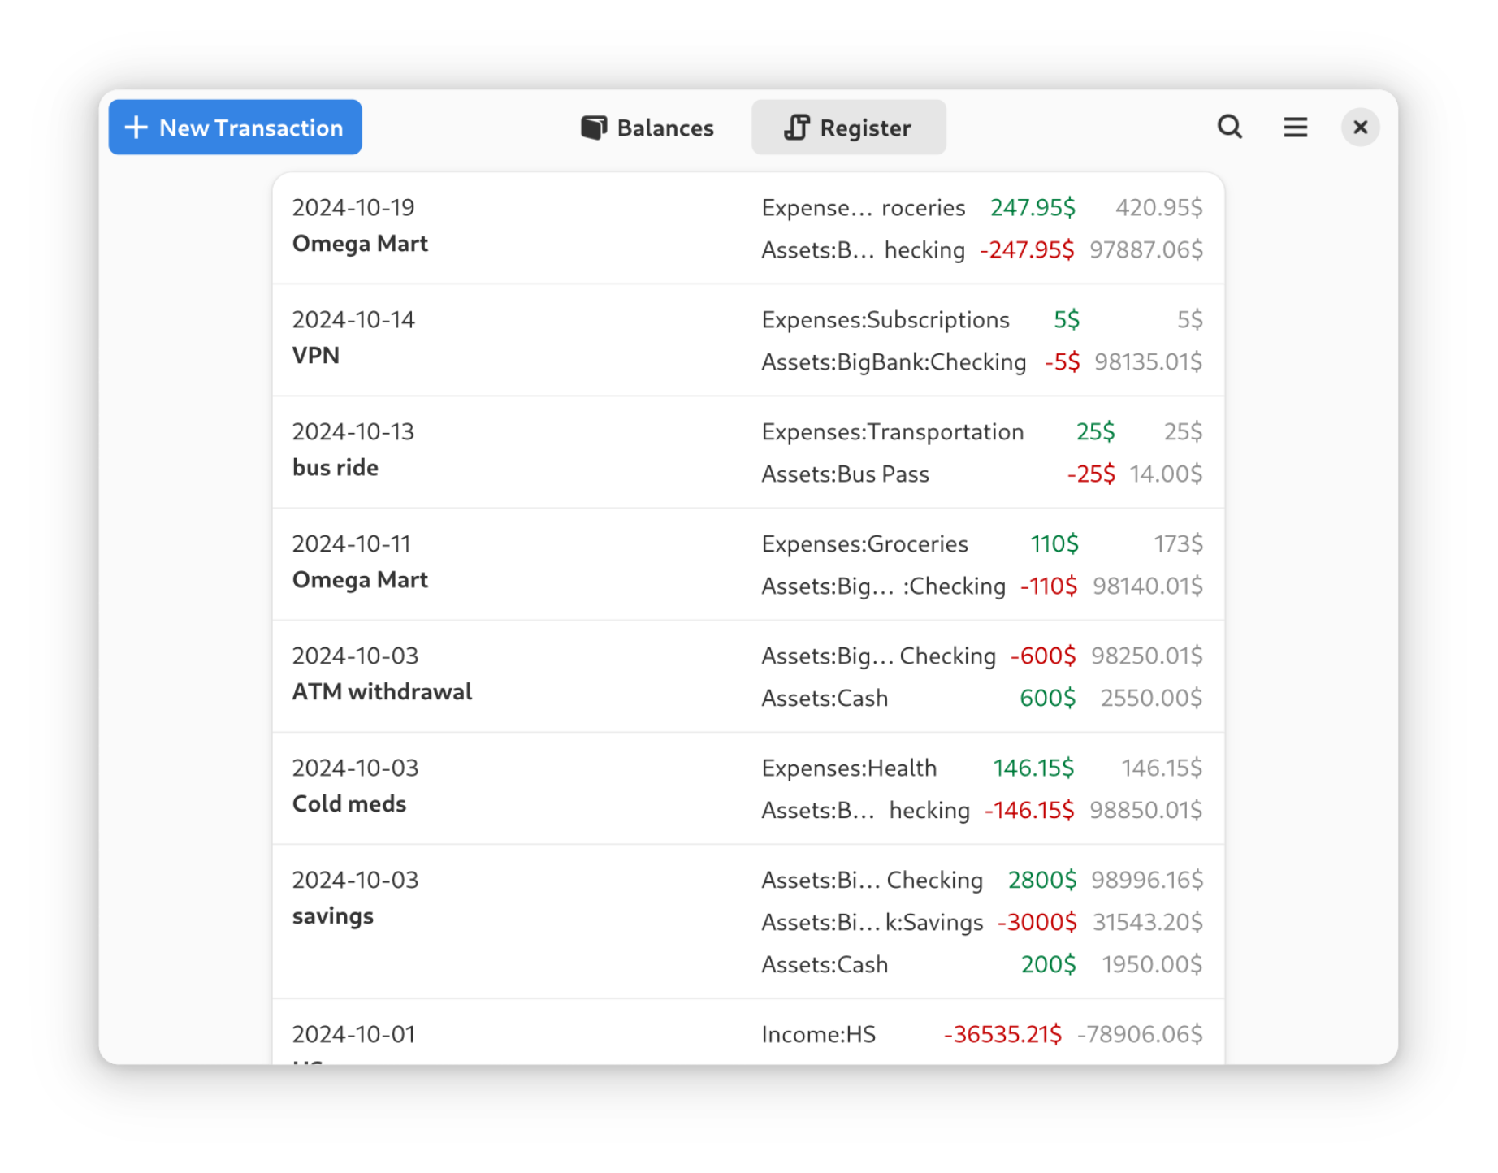Click the wallet icon beside Balances
Screen dimensions: 1498x1173
594,127
